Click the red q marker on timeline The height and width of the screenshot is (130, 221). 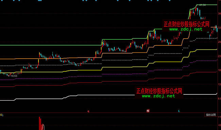[x=88, y=111]
